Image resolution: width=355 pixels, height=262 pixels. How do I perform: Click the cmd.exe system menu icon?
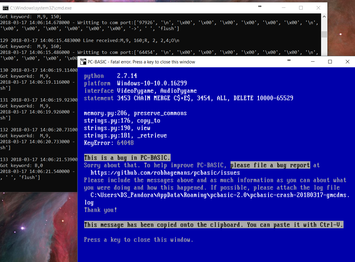[5, 8]
